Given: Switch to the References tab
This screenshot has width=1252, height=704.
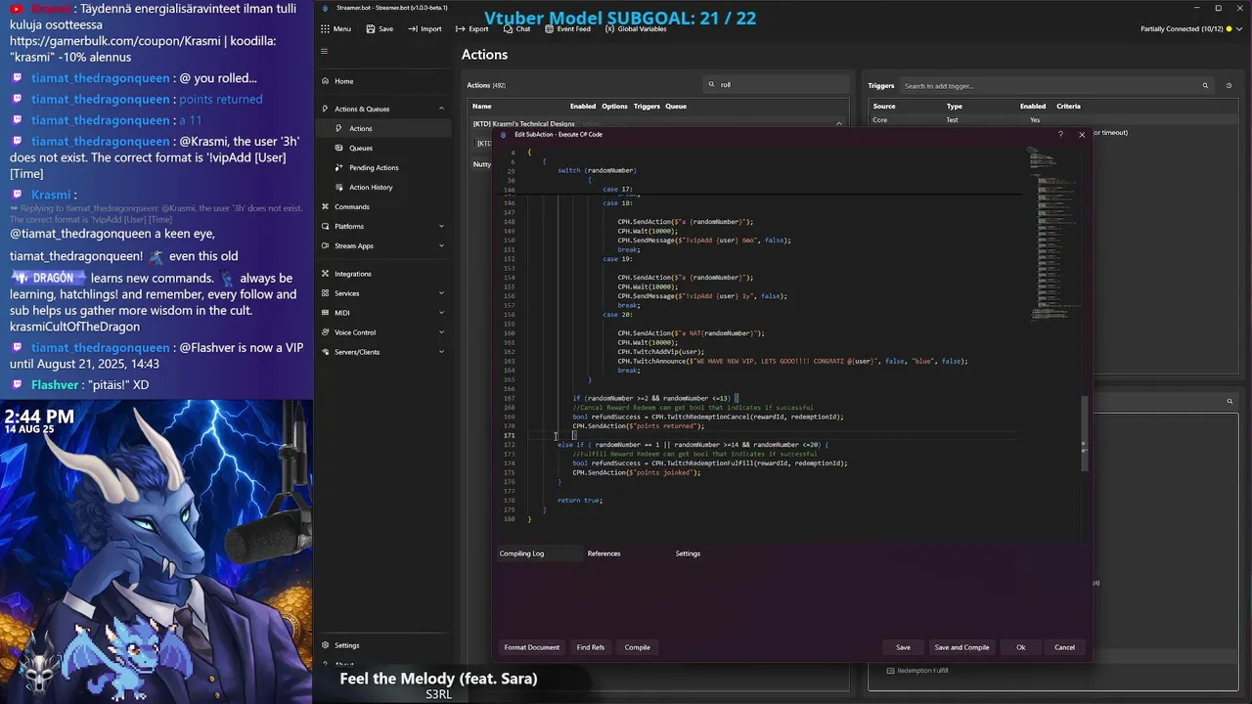Looking at the screenshot, I should point(604,553).
